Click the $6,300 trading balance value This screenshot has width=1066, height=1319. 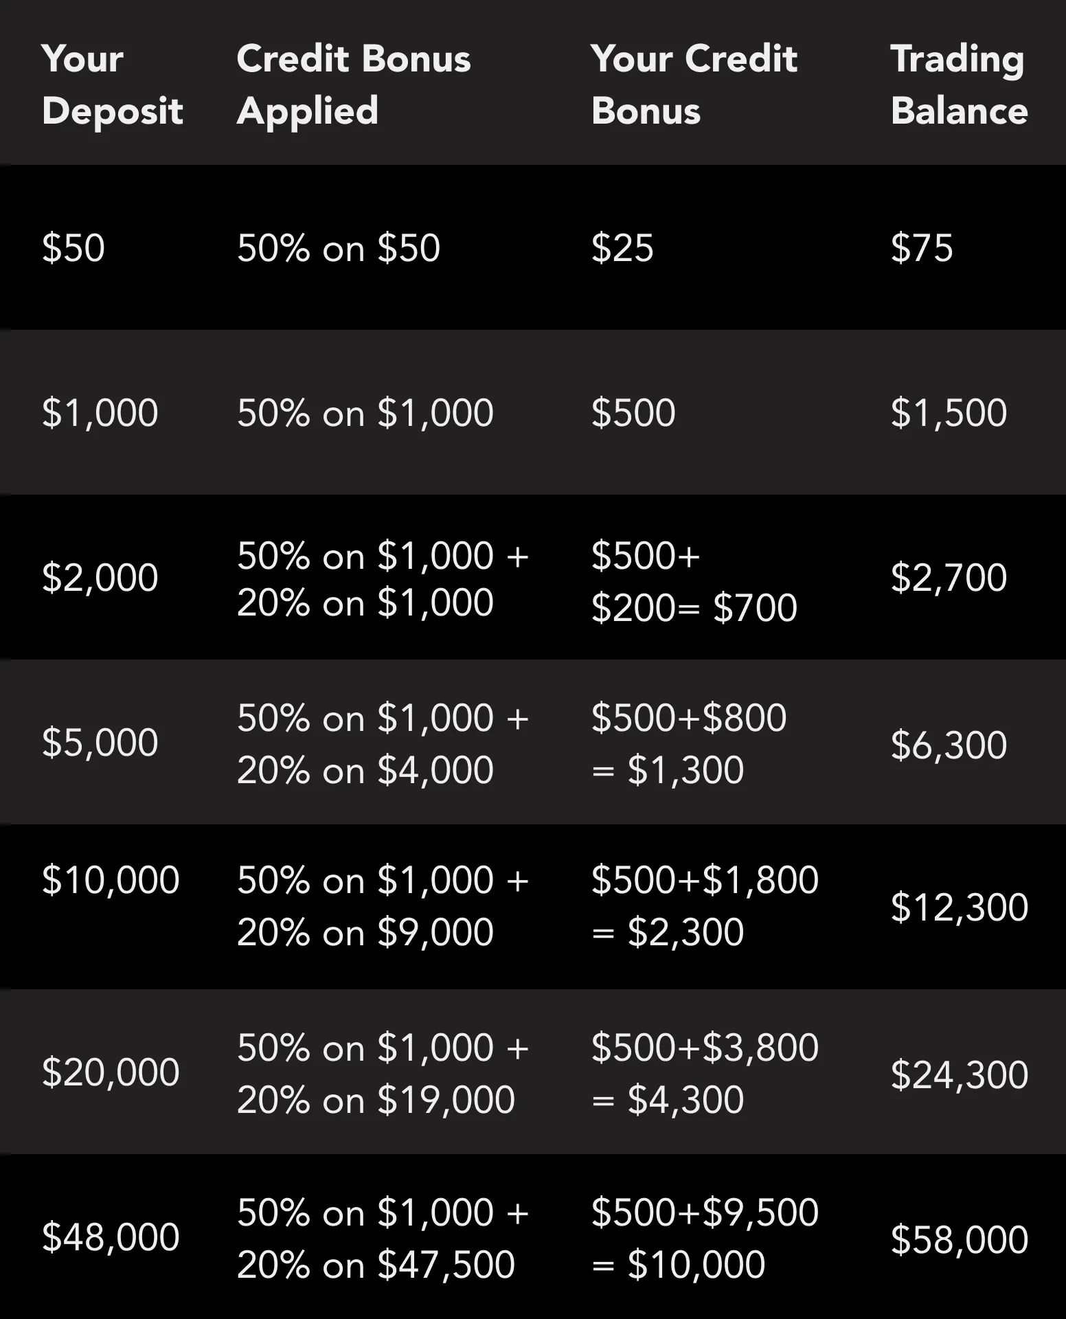point(949,745)
